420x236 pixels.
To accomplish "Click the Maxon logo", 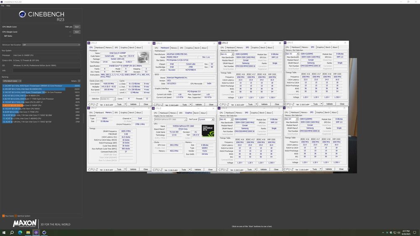I will click(25, 223).
